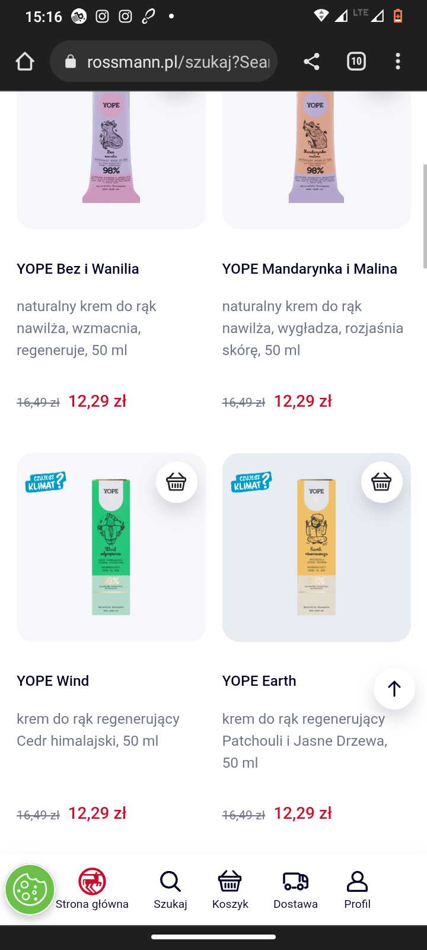The image size is (427, 950).
Task: Open the YOPE Wind product title
Action: pos(53,681)
